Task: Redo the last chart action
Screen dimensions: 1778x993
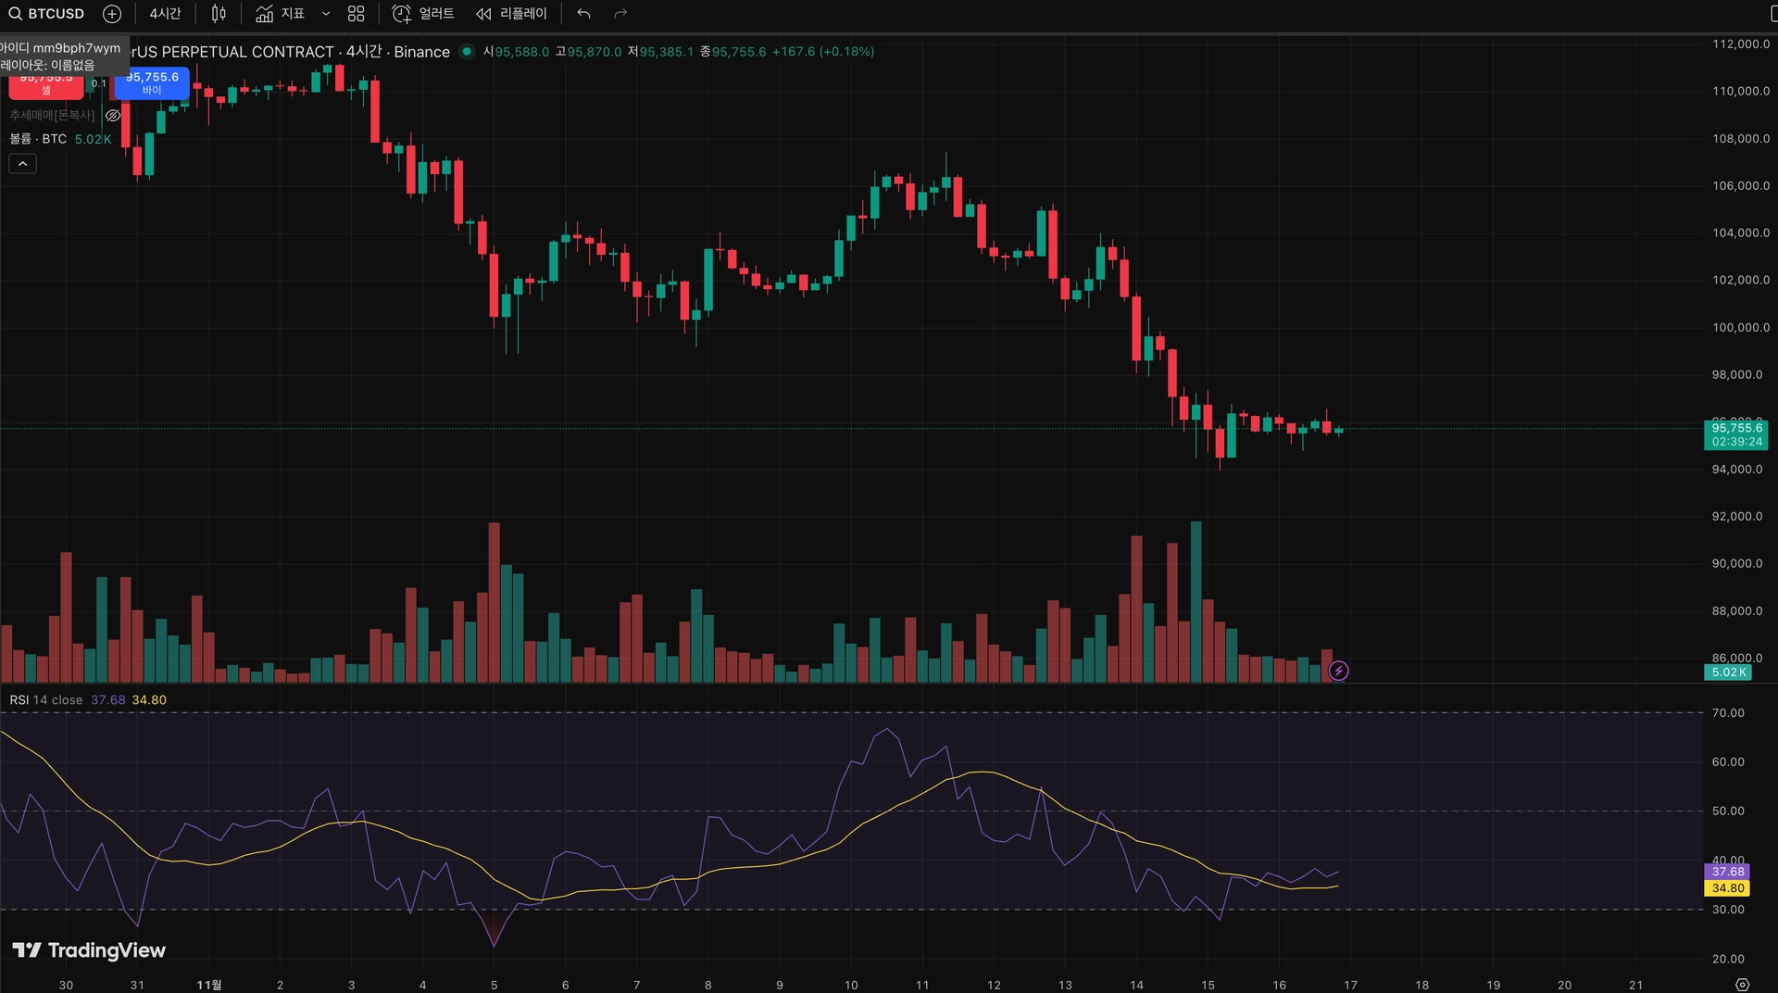Action: pos(620,14)
